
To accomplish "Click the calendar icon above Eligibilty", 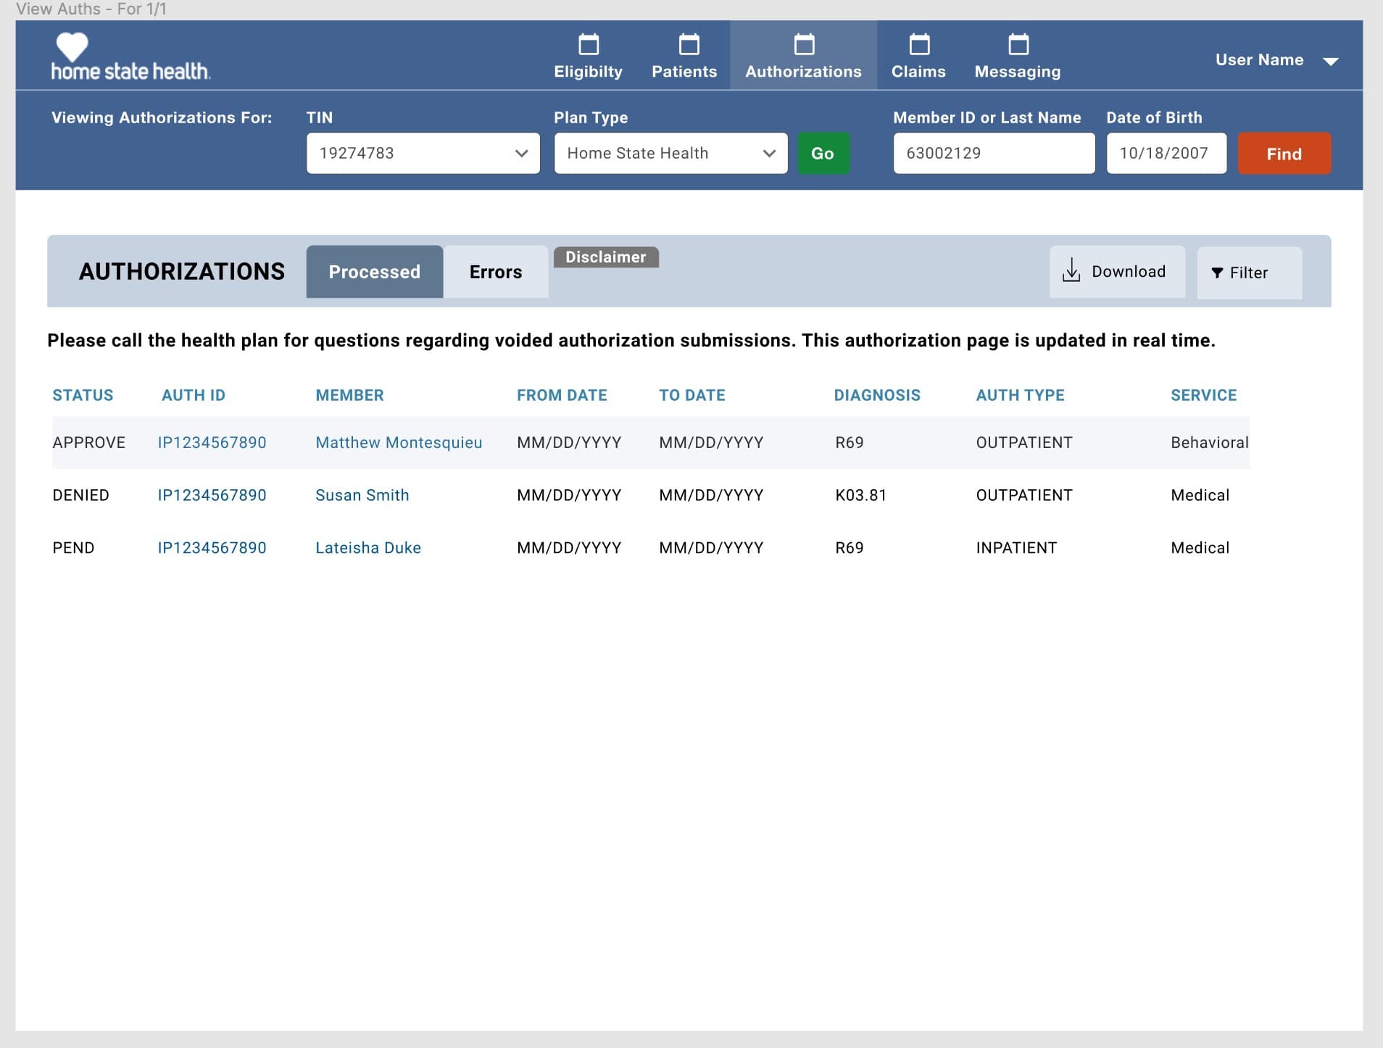I will pyautogui.click(x=589, y=44).
